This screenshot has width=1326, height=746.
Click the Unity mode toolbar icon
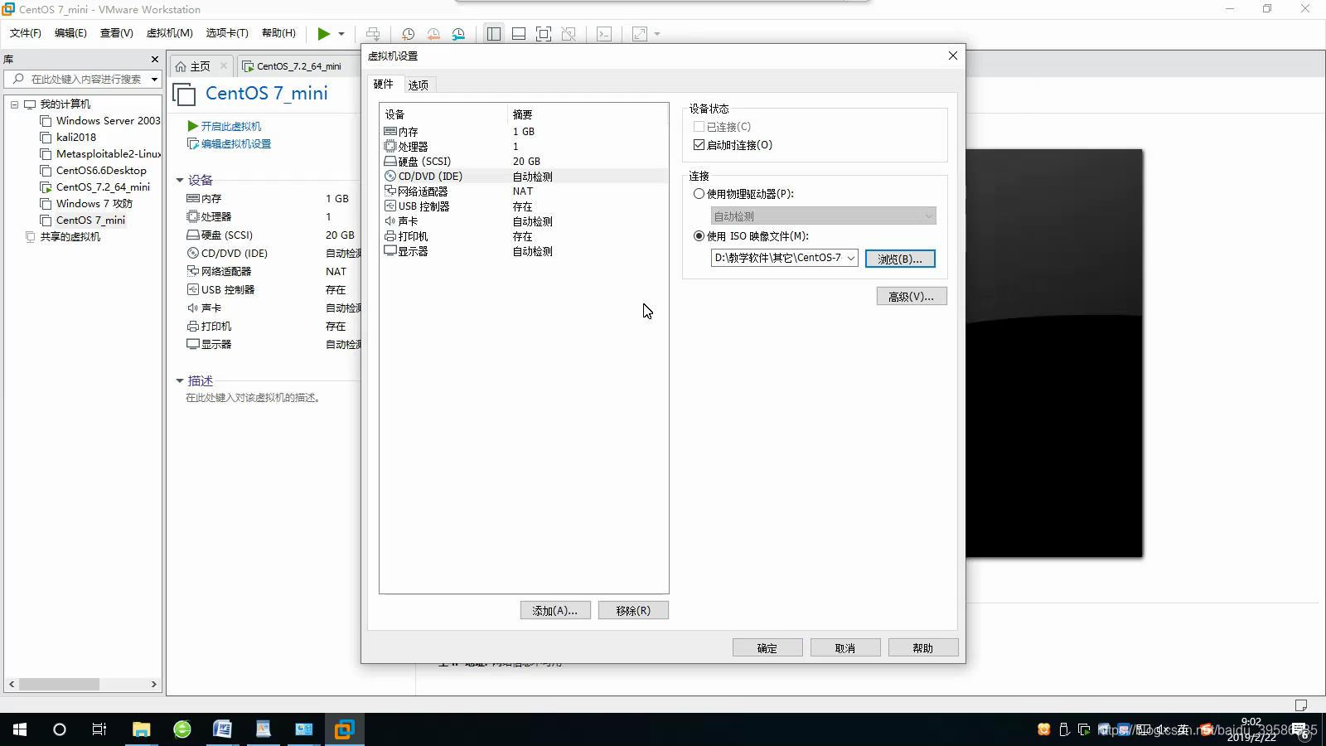pos(569,34)
